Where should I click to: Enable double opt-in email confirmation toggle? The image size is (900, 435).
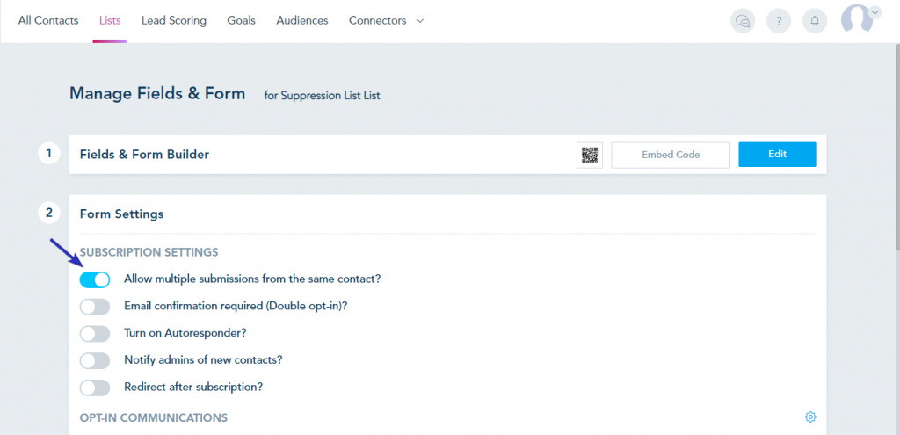(95, 307)
